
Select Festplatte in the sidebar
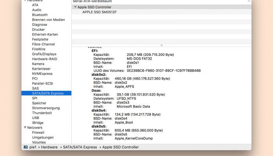tap(40, 39)
